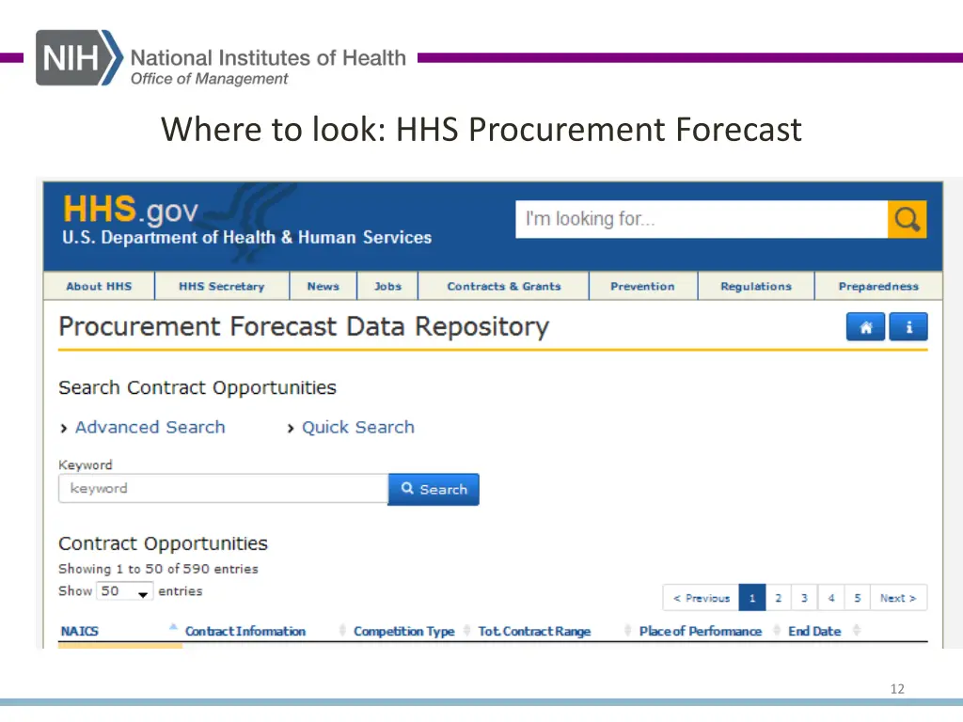
Task: Click the information icon next to home
Action: coord(908,326)
